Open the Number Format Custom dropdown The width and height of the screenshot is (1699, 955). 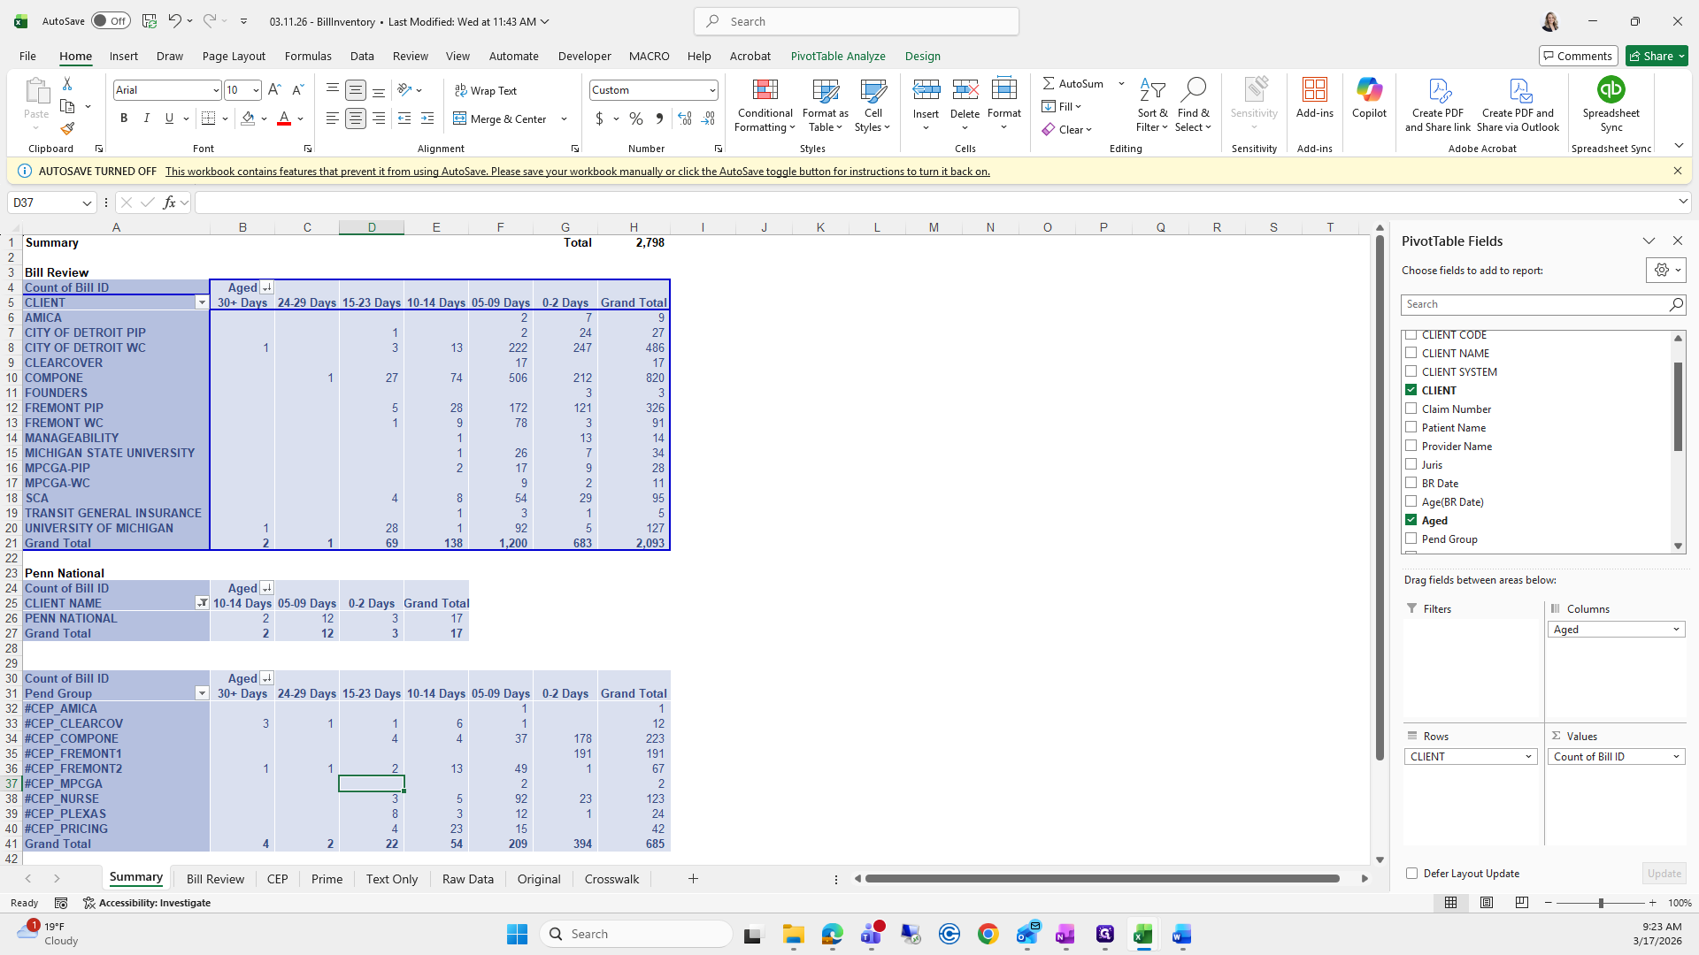pos(711,90)
